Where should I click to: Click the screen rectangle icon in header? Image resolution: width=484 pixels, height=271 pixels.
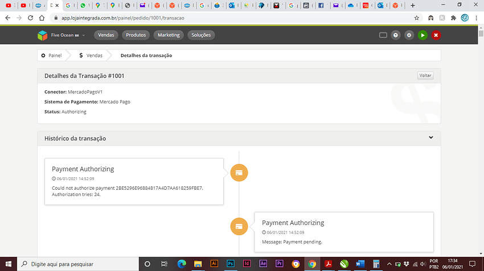click(x=383, y=35)
